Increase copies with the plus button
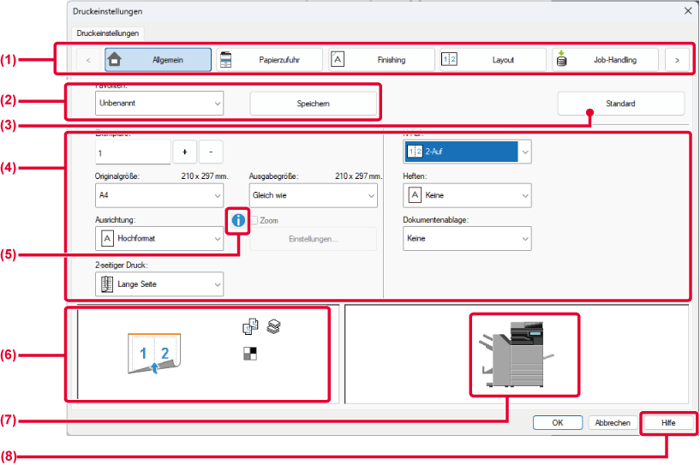 (x=184, y=152)
